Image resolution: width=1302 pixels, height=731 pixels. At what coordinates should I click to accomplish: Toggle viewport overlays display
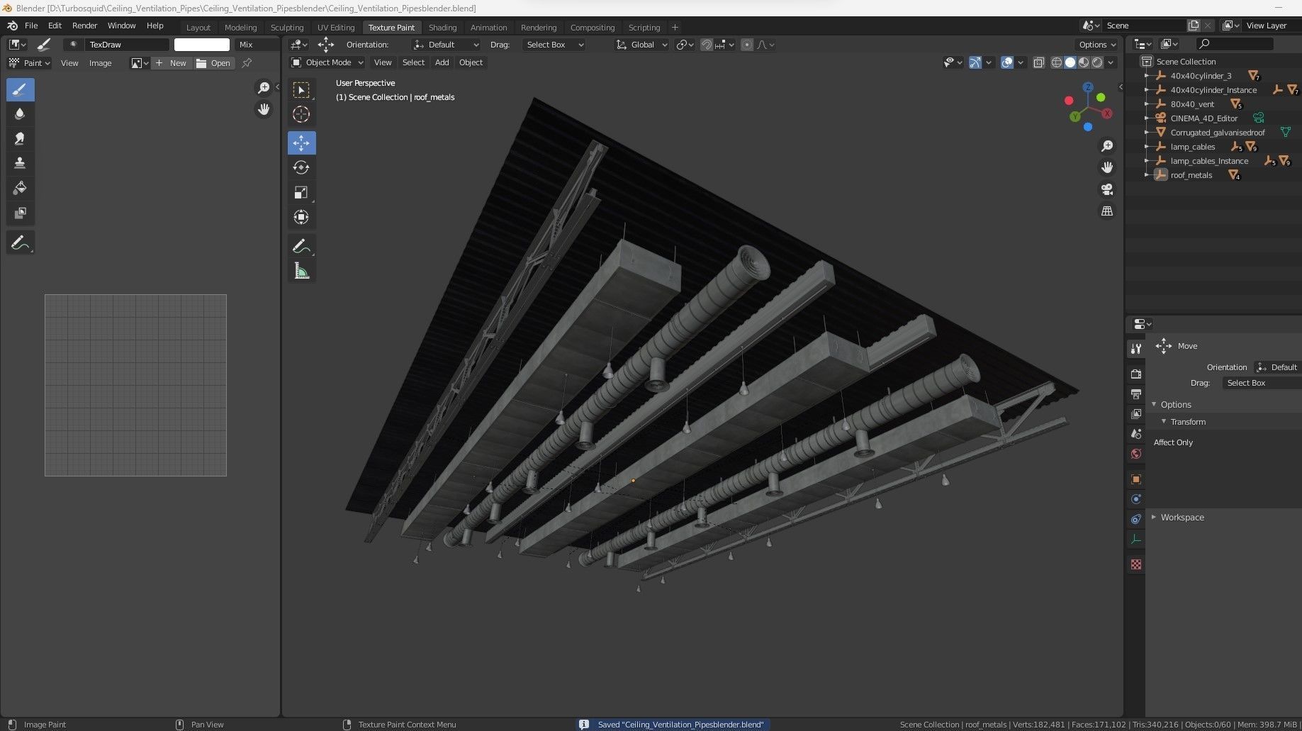[x=1007, y=62]
